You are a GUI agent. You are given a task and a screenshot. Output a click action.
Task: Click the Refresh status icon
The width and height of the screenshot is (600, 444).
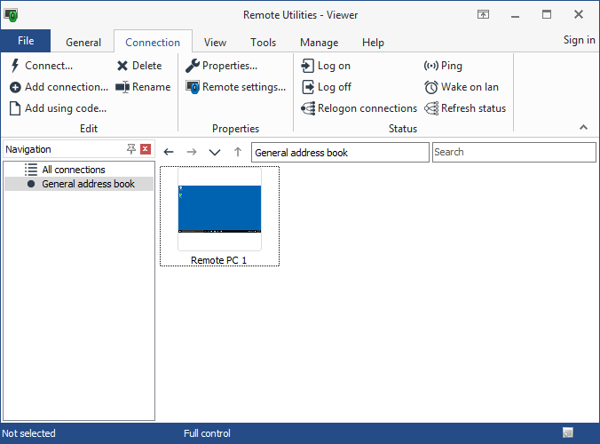point(431,108)
